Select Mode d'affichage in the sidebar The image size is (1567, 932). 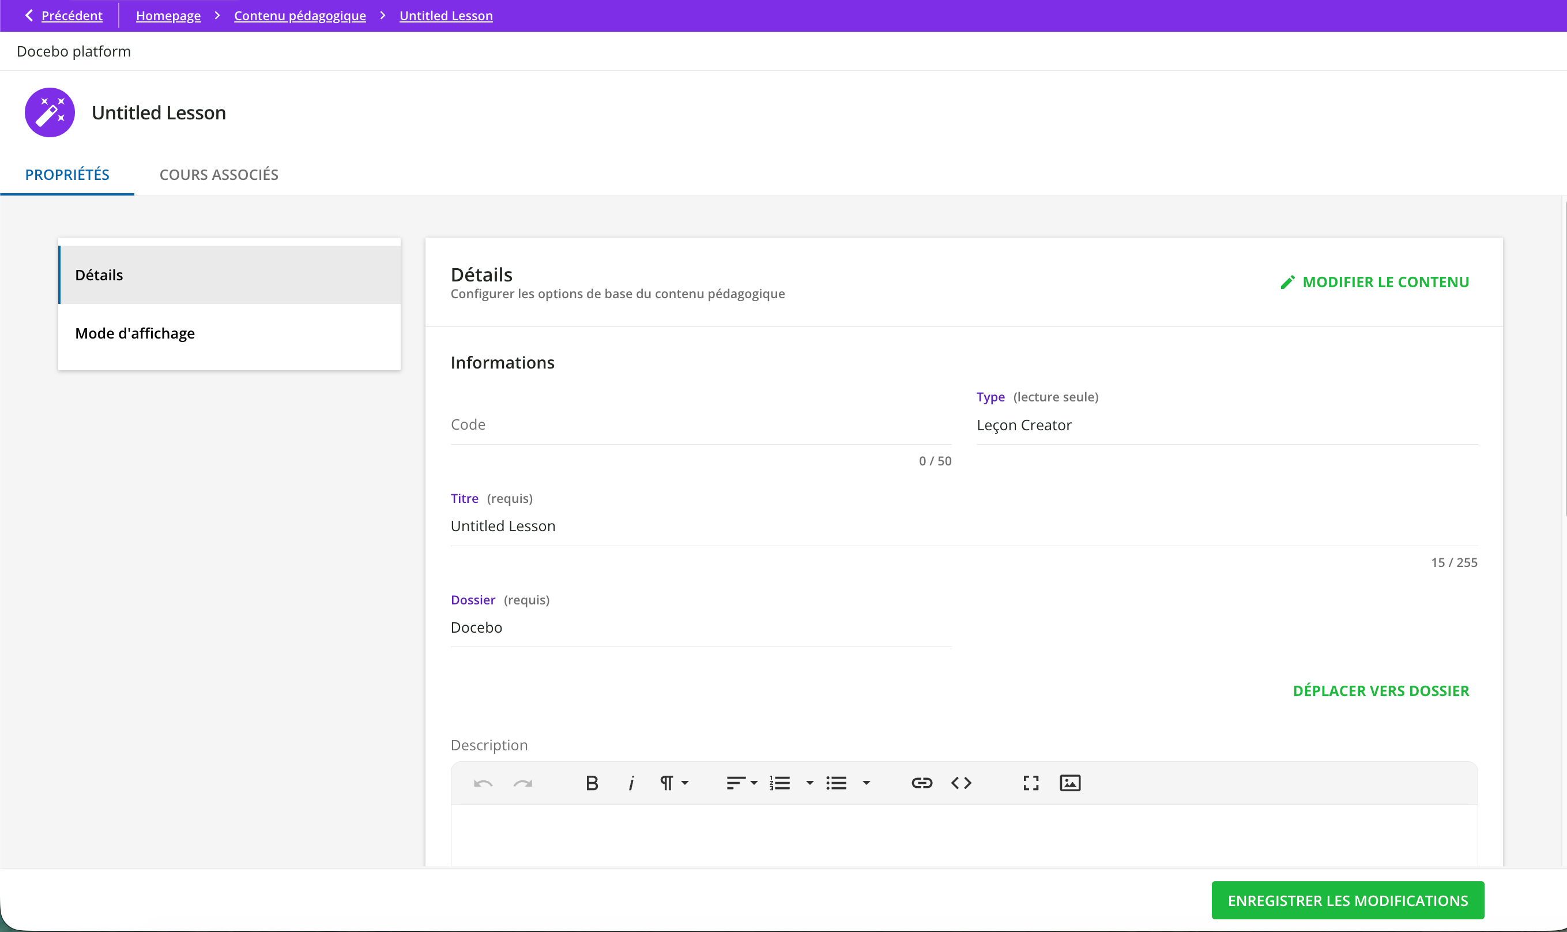pyautogui.click(x=135, y=333)
